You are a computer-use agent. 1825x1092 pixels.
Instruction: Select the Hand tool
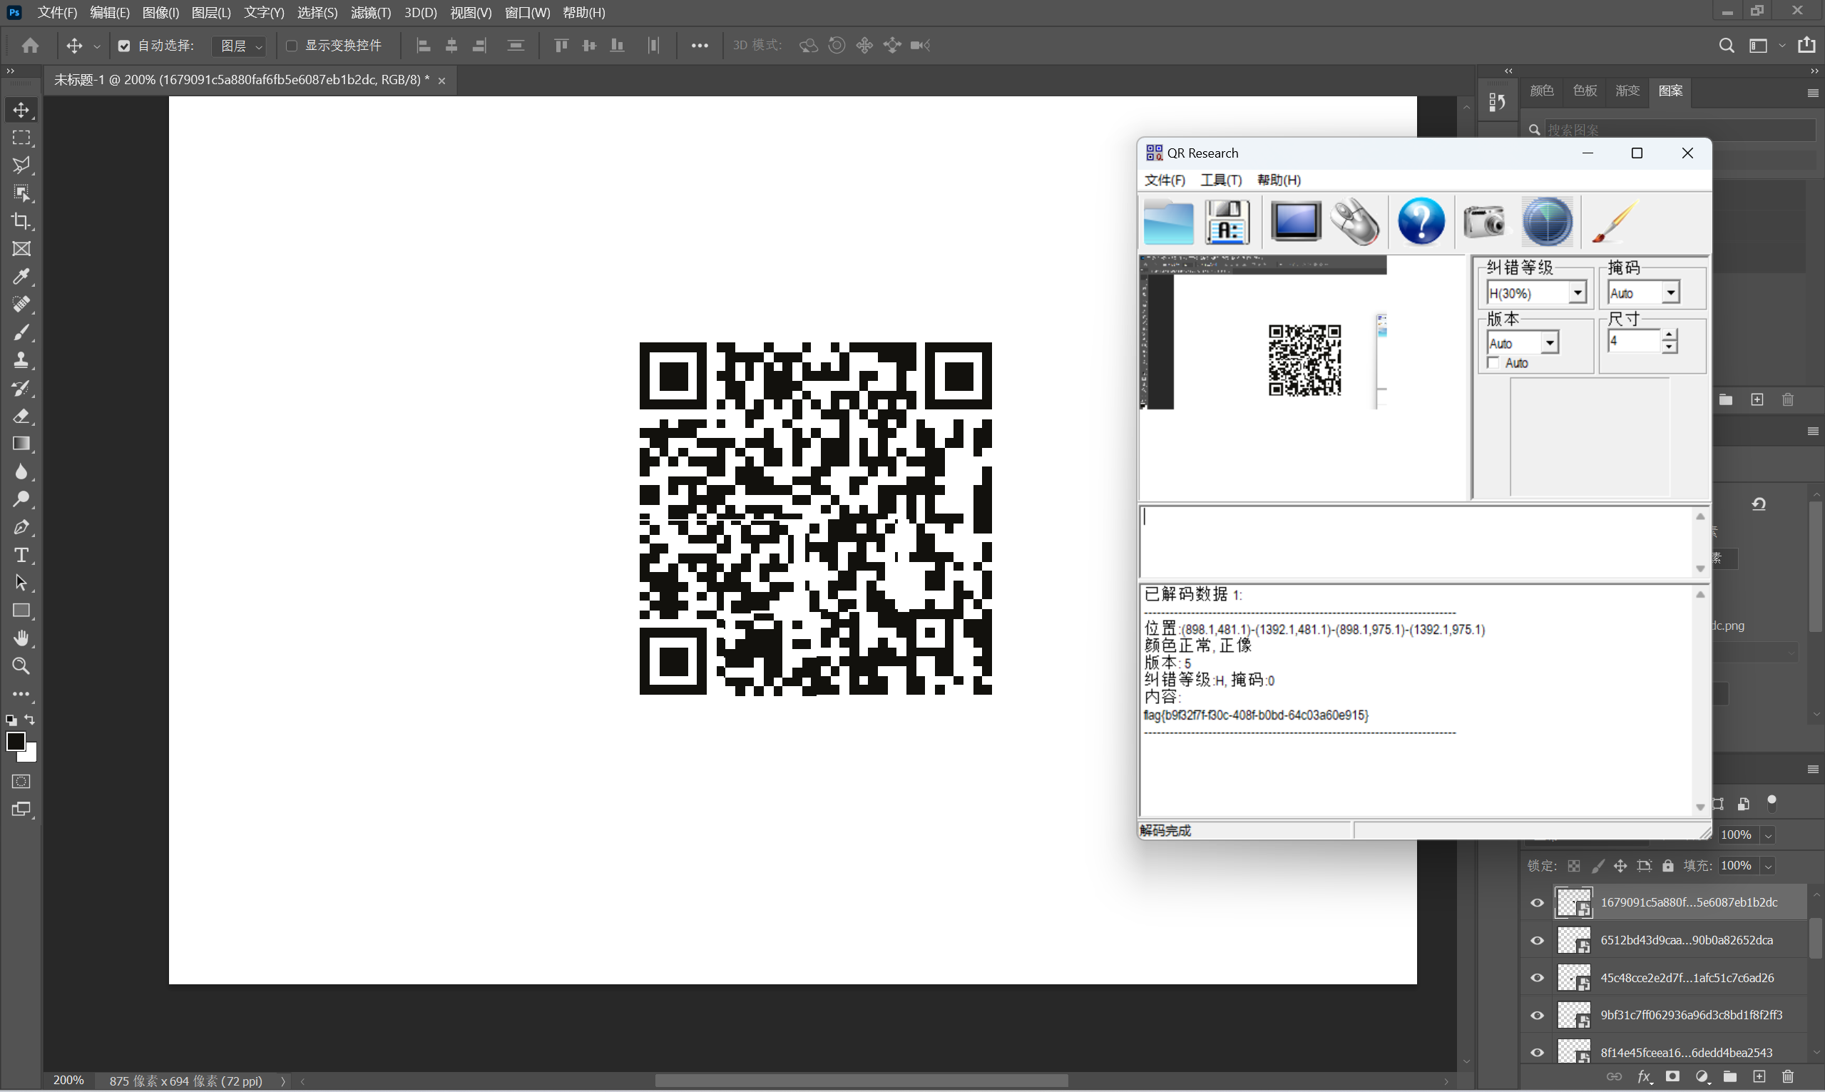pyautogui.click(x=21, y=638)
